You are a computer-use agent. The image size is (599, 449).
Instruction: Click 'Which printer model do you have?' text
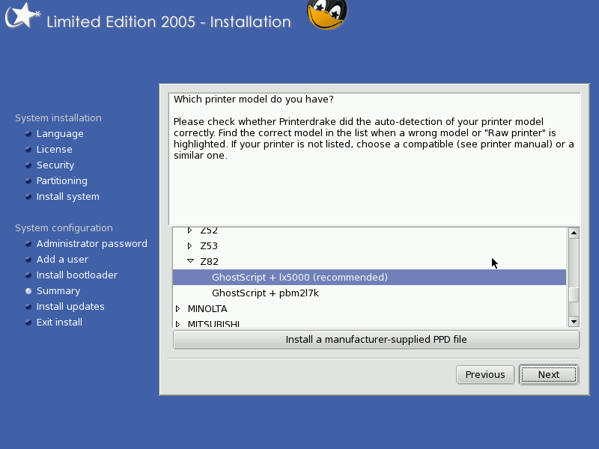click(x=254, y=100)
